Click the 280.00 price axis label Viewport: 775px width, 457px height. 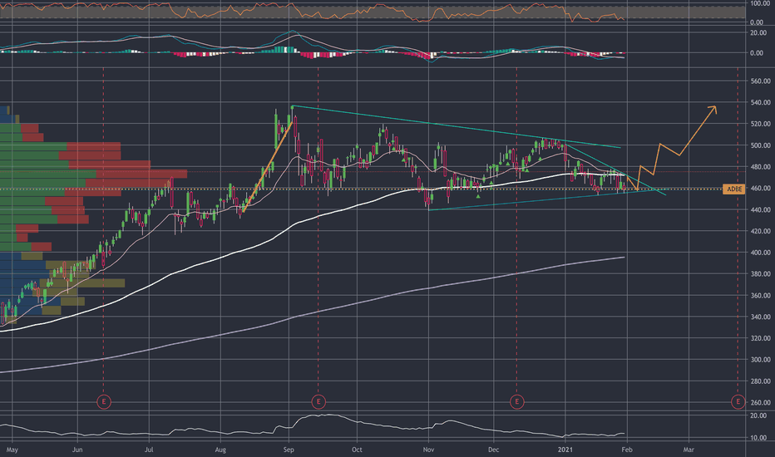coord(760,381)
